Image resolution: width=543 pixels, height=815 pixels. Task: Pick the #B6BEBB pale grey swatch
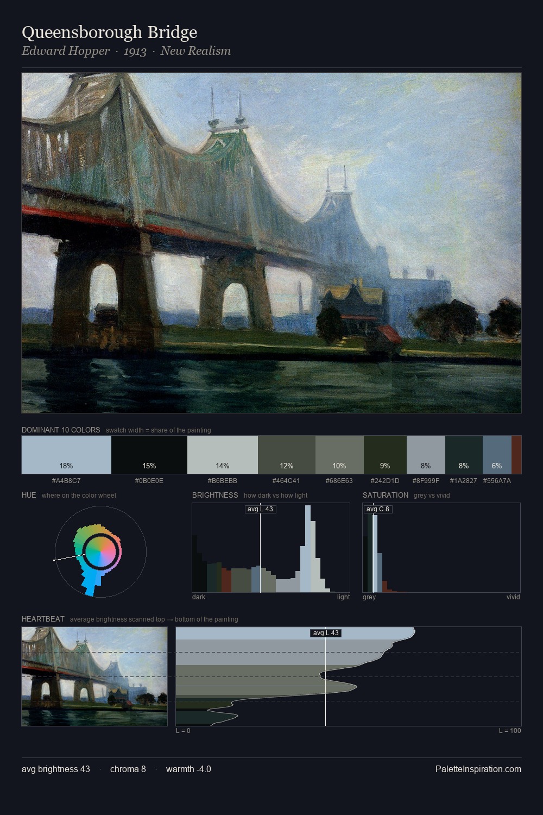[223, 455]
